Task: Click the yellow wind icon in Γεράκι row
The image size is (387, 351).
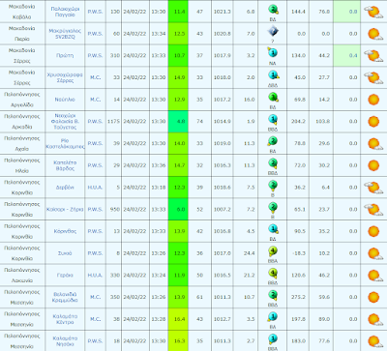Action: (273, 273)
